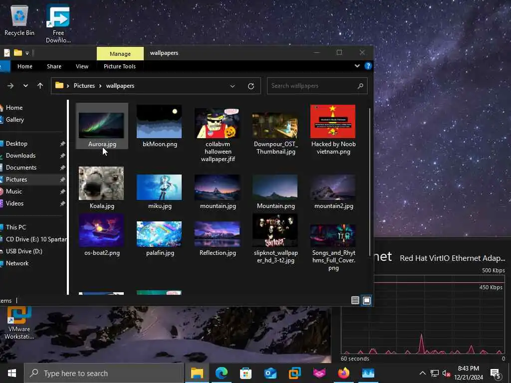Open Microsoft Store from the taskbar
The height and width of the screenshot is (383, 511).
point(246,373)
